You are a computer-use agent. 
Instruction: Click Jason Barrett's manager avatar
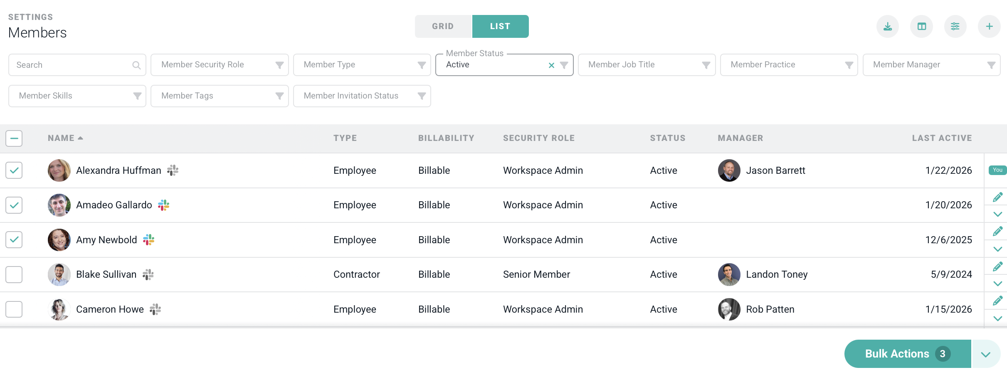[729, 170]
